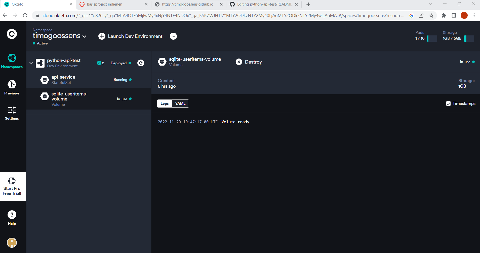Click api-service hexagon icon
480x253 pixels.
click(45, 80)
